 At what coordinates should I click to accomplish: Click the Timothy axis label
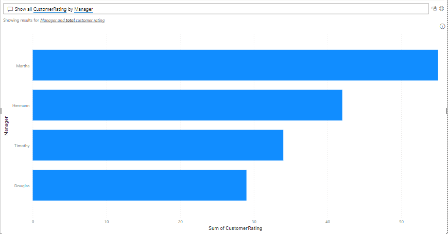(x=22, y=146)
